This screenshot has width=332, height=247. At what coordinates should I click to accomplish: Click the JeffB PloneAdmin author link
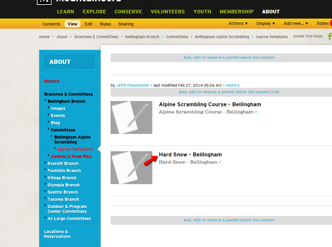132,85
